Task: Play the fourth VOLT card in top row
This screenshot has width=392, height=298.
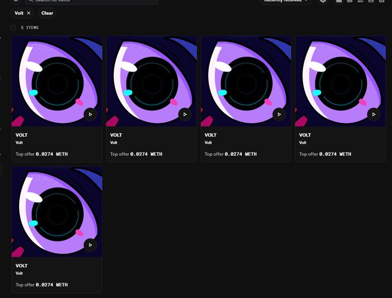Action: click(x=374, y=114)
